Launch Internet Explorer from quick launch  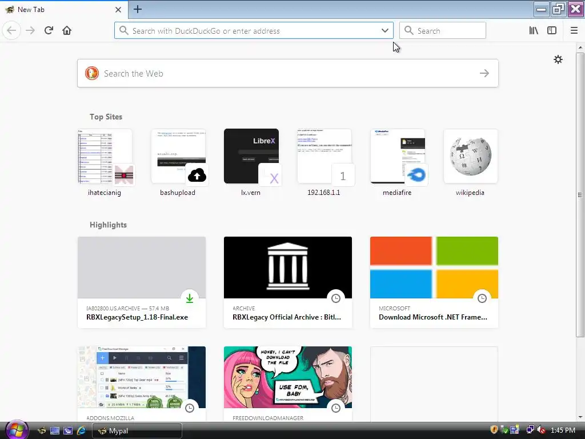pos(81,431)
